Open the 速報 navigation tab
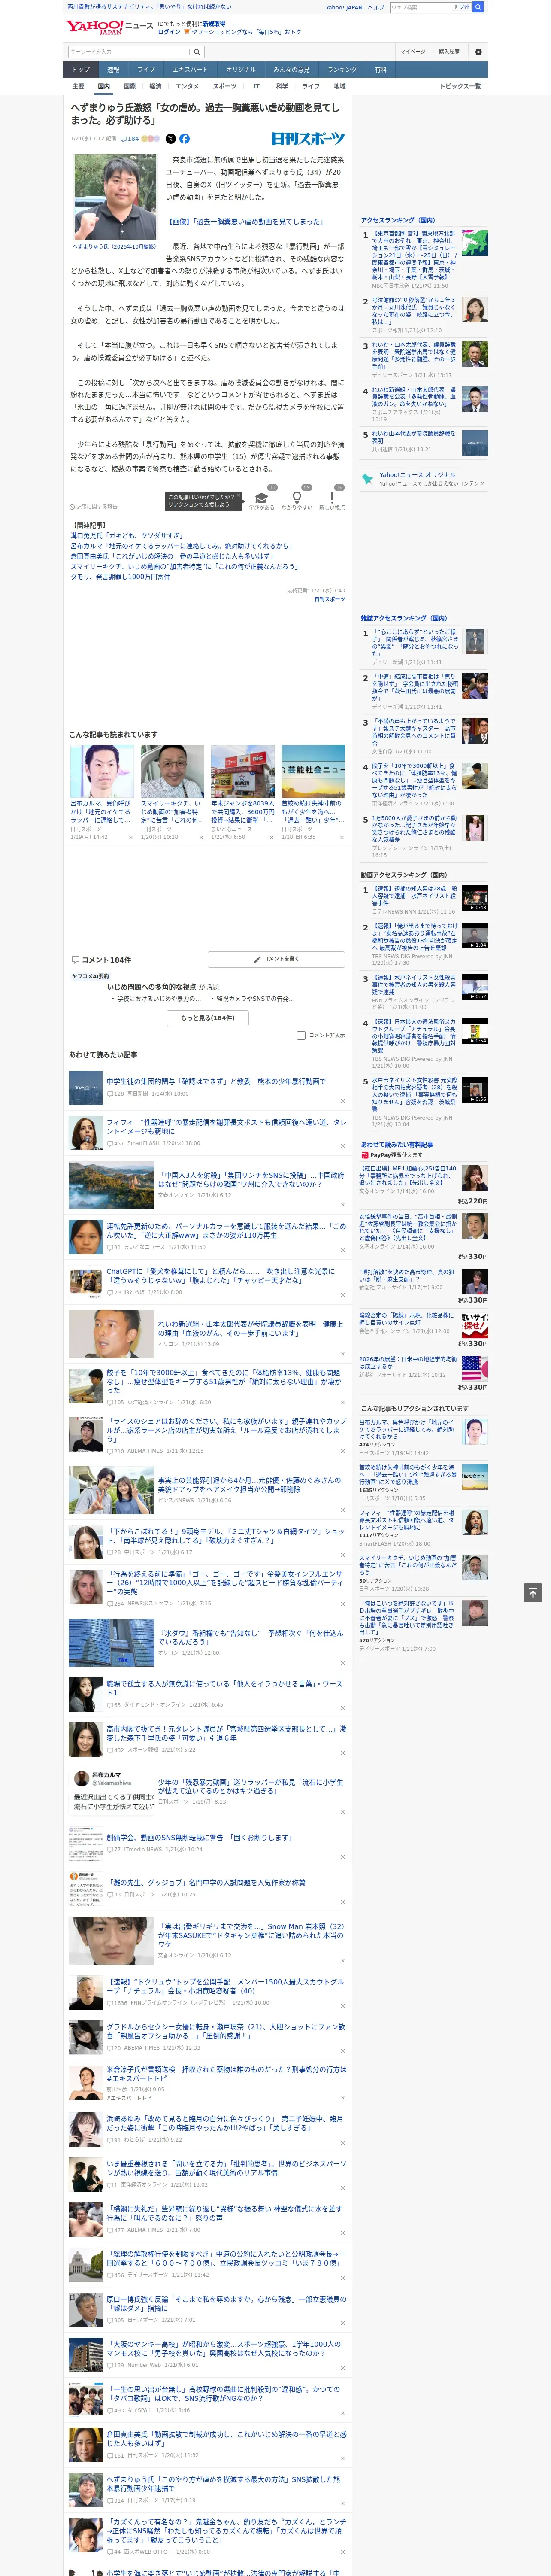Image resolution: width=551 pixels, height=2576 pixels. 113,70
